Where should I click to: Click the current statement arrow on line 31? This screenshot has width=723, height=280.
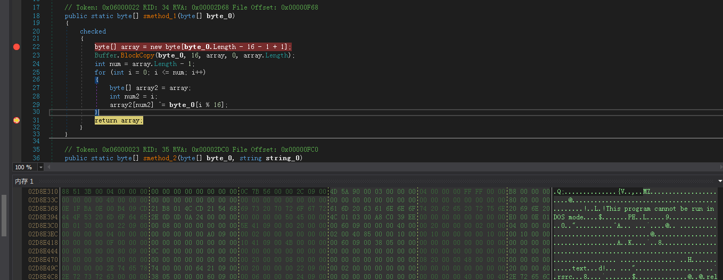(17, 120)
